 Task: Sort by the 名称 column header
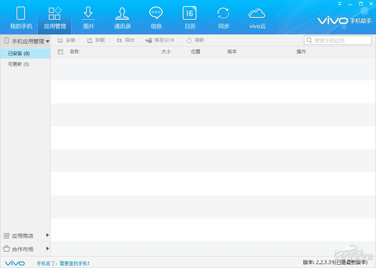pos(74,51)
